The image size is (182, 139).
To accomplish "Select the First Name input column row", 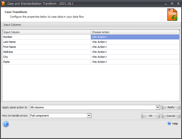I will (x=46, y=47).
